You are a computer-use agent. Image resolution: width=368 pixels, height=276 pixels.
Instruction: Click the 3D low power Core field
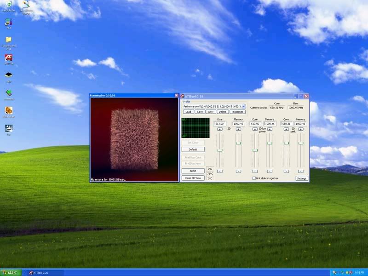255,124
